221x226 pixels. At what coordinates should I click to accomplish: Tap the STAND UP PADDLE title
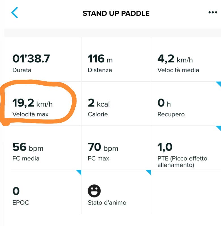click(x=116, y=13)
